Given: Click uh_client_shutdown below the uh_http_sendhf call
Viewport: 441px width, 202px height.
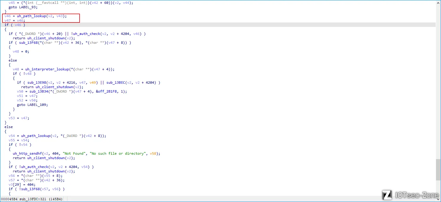Looking at the screenshot, I should 46,158.
